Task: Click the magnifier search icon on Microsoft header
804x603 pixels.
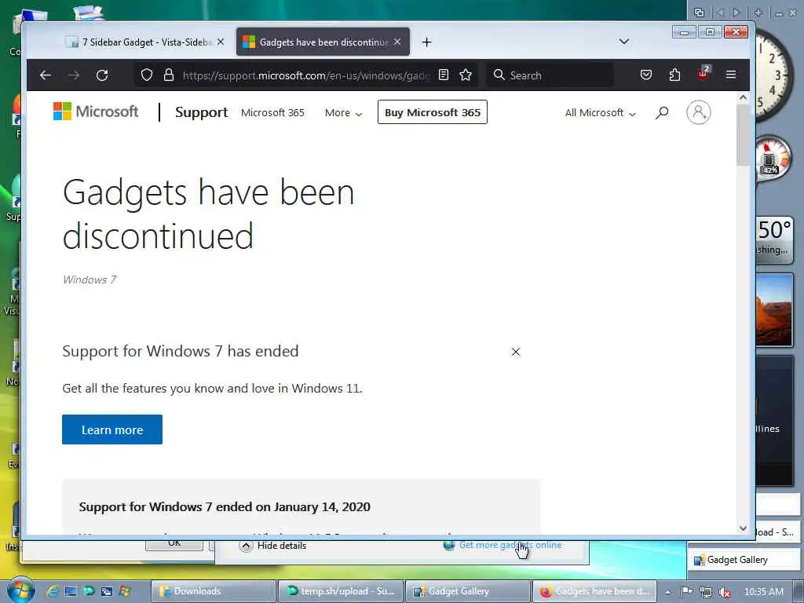Action: [x=662, y=112]
